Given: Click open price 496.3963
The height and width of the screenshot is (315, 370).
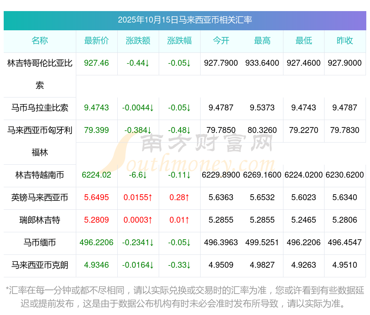Looking at the screenshot, I should (x=221, y=243).
